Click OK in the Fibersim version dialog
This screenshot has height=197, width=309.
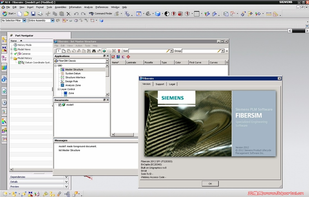[x=210, y=183]
